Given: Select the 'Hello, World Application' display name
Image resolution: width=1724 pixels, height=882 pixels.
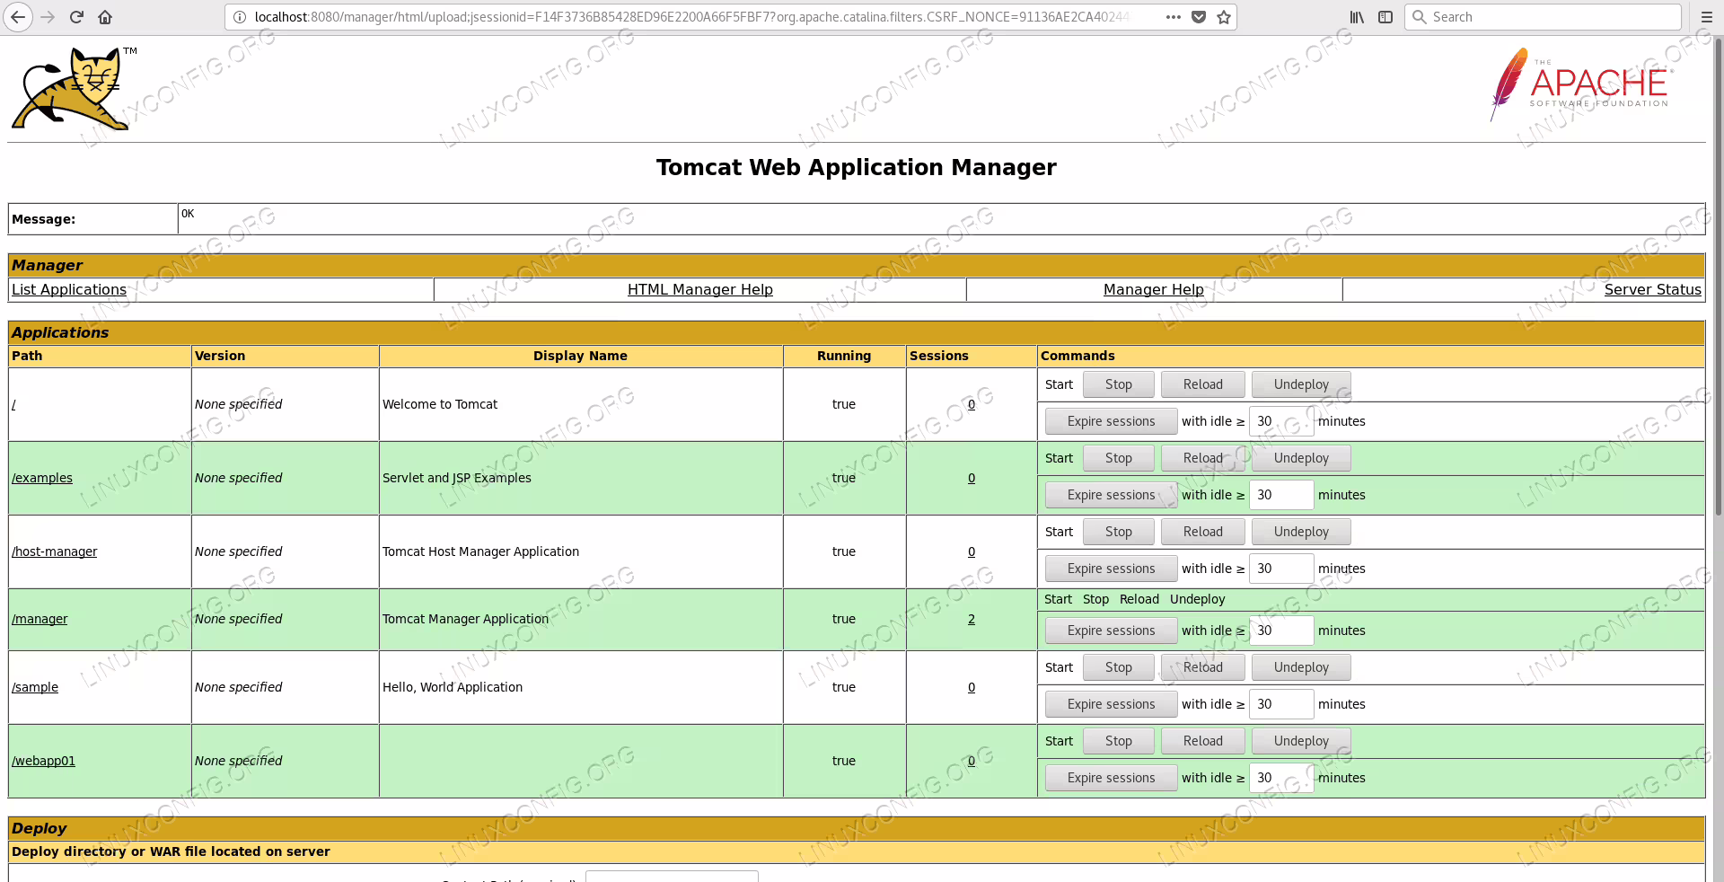Looking at the screenshot, I should pyautogui.click(x=453, y=687).
